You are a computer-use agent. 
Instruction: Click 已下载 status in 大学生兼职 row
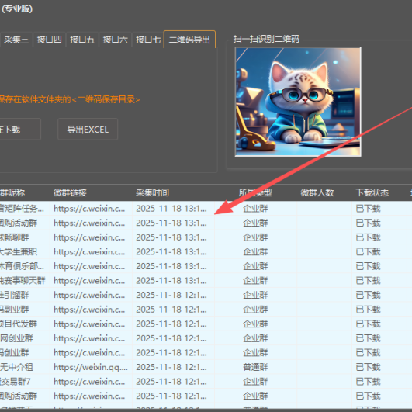(368, 252)
